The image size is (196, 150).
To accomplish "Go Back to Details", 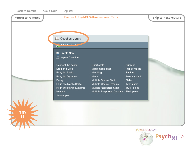I will (x=26, y=11).
